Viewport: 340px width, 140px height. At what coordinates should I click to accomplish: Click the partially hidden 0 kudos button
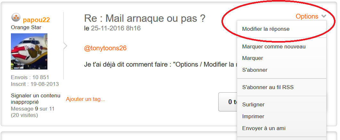tap(228, 102)
